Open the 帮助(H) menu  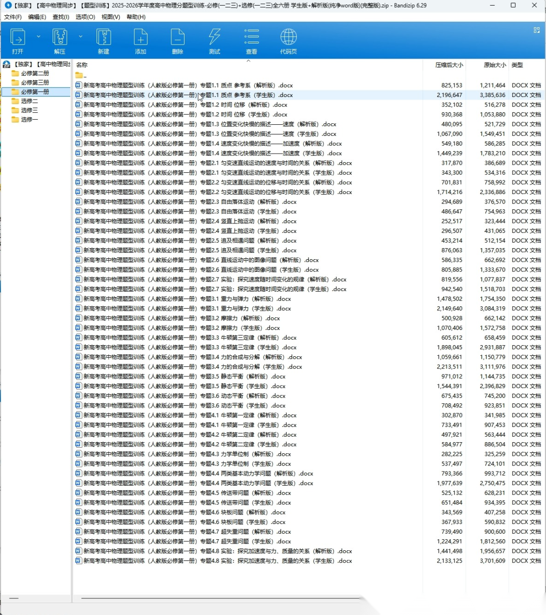point(136,17)
